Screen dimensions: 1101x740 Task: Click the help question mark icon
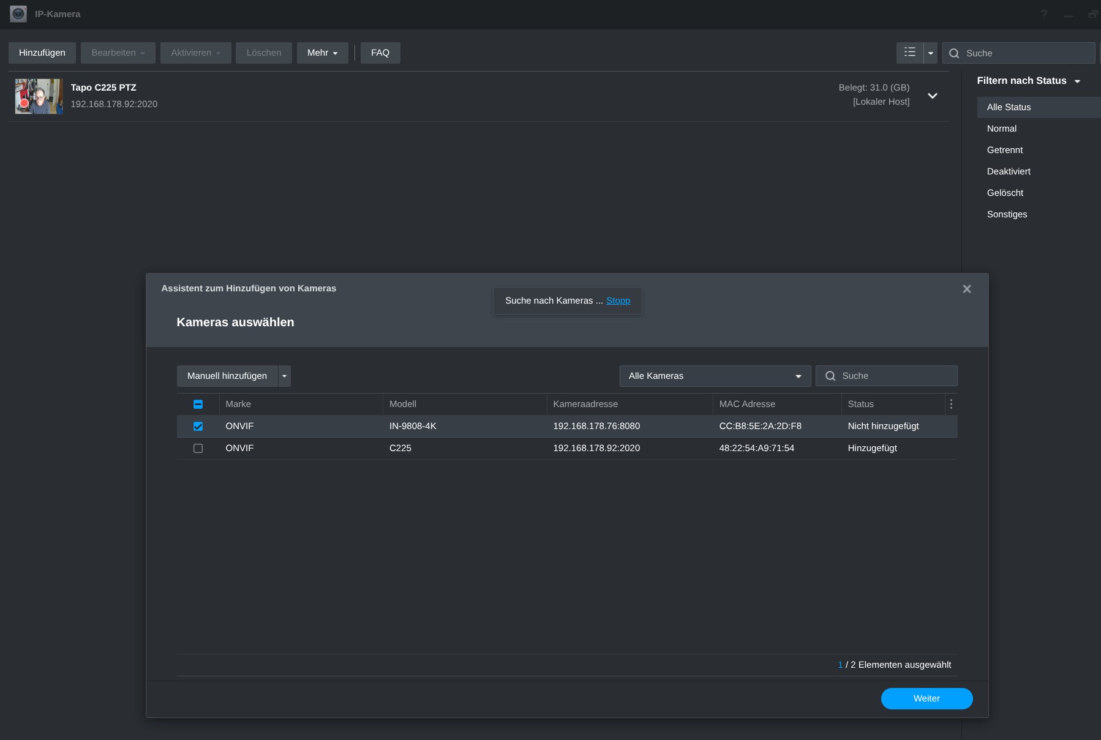pos(1044,14)
